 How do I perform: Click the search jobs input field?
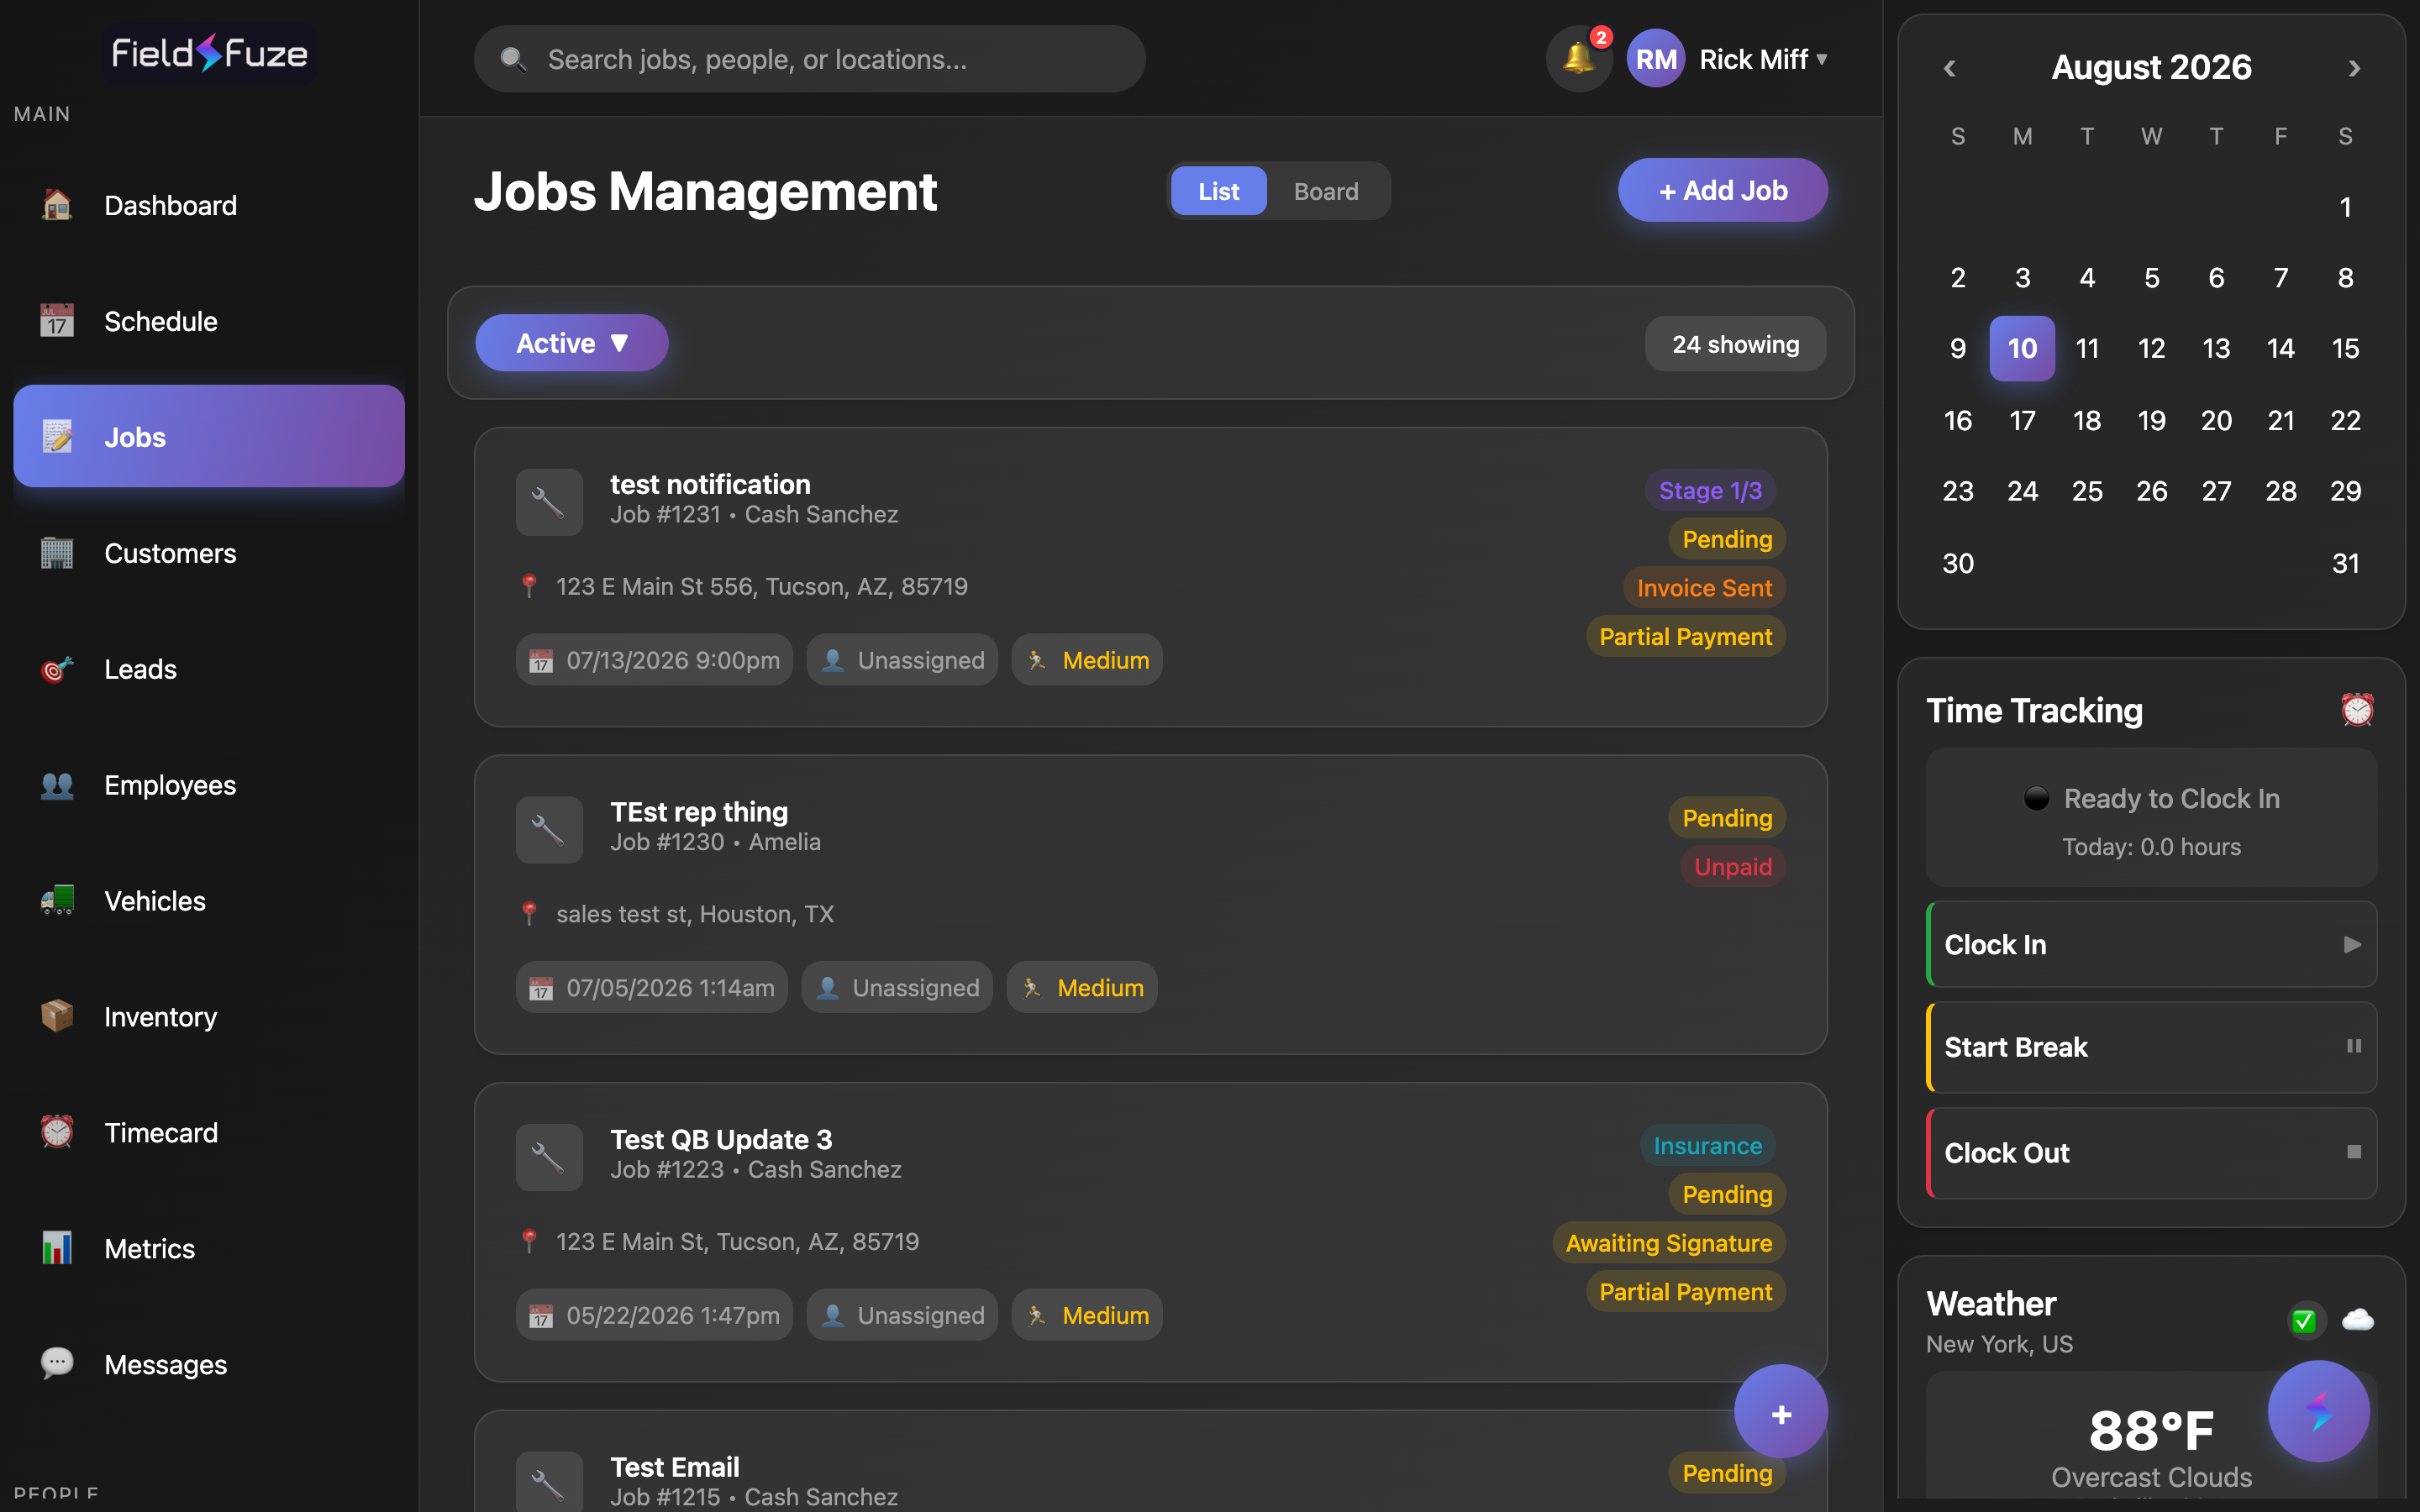tap(809, 59)
